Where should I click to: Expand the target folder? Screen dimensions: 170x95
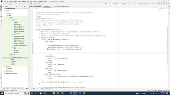(5, 66)
